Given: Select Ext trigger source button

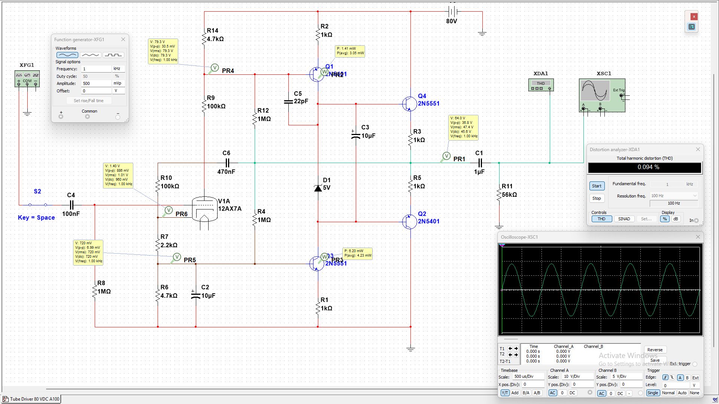Looking at the screenshot, I should 695,377.
